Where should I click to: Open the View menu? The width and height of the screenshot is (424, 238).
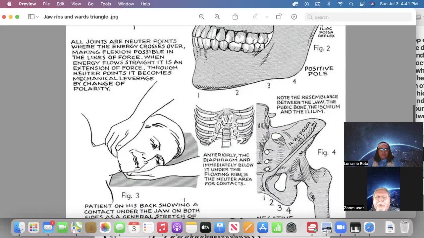(76, 4)
